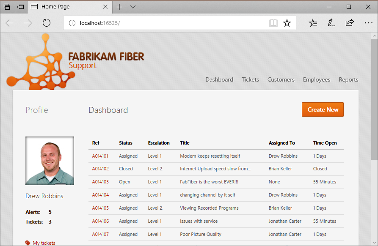Open a new browser tab
This screenshot has width=378, height=246.
[x=119, y=7]
